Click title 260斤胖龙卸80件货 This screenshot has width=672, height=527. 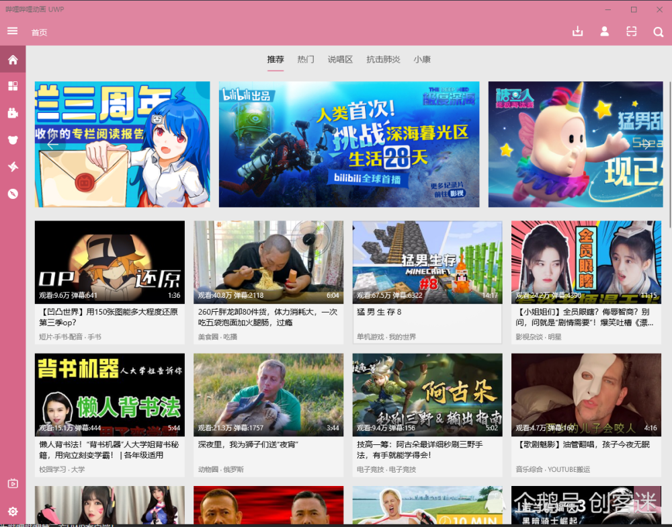268,317
